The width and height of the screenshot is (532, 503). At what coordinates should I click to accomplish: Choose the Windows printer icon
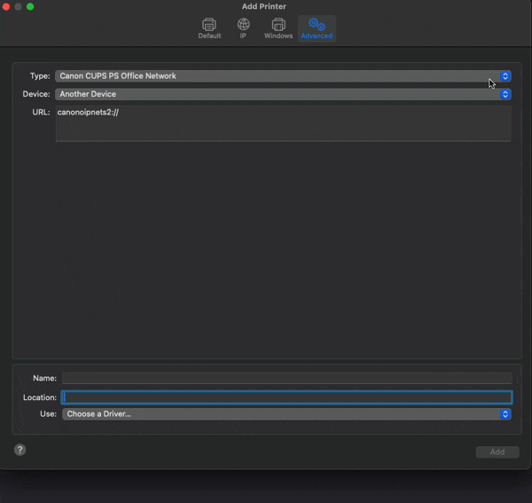point(278,24)
